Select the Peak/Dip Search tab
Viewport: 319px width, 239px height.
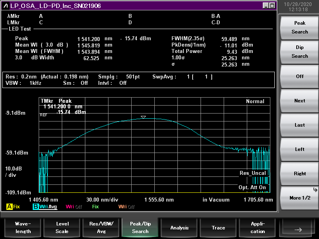pyautogui.click(x=140, y=228)
